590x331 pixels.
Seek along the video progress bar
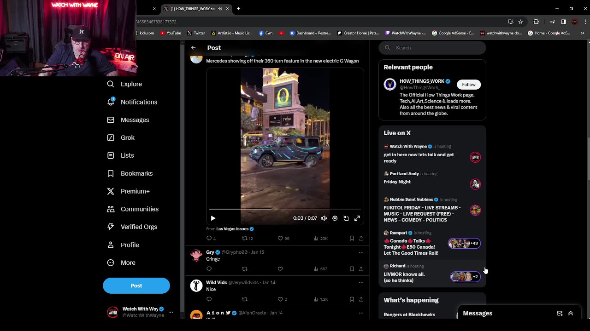tap(285, 209)
